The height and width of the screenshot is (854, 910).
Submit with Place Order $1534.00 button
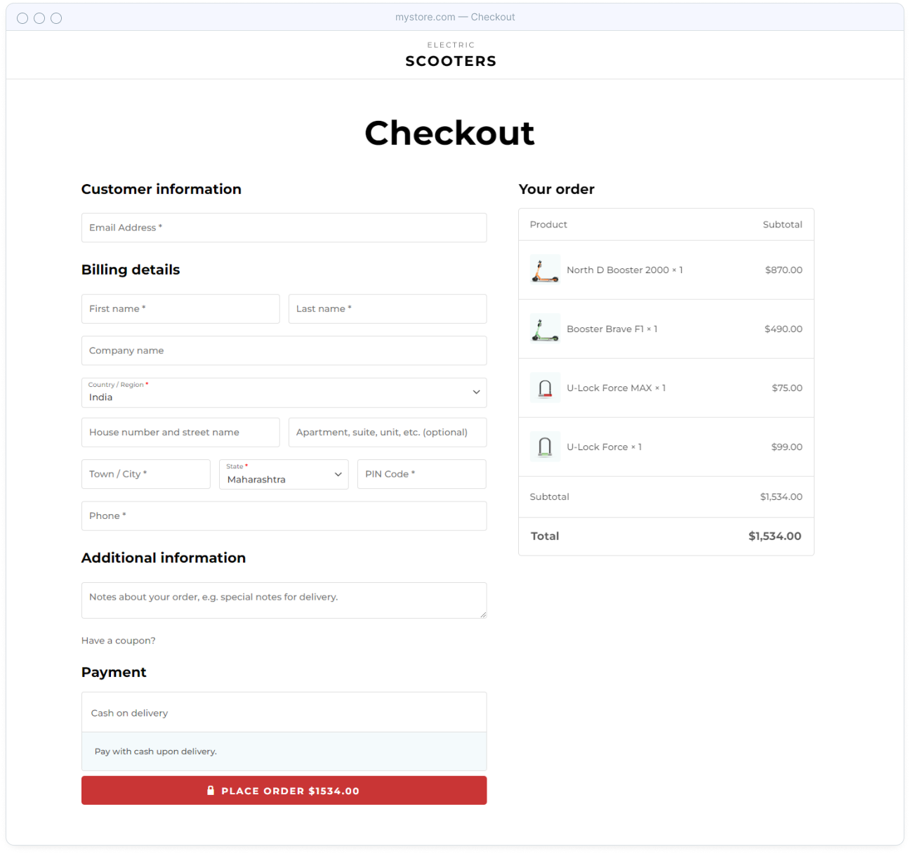[x=284, y=790]
